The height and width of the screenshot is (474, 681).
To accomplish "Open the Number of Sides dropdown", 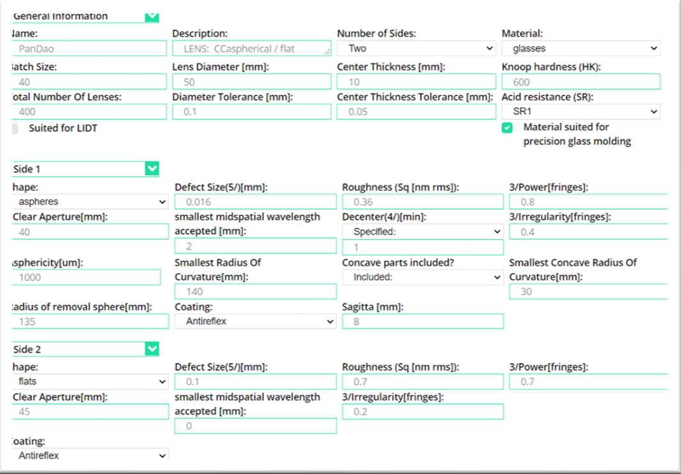I will coord(416,48).
